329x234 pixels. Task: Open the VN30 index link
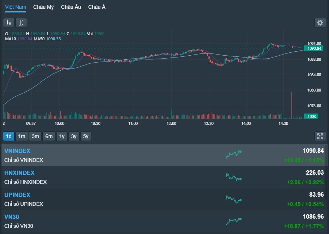[12, 217]
